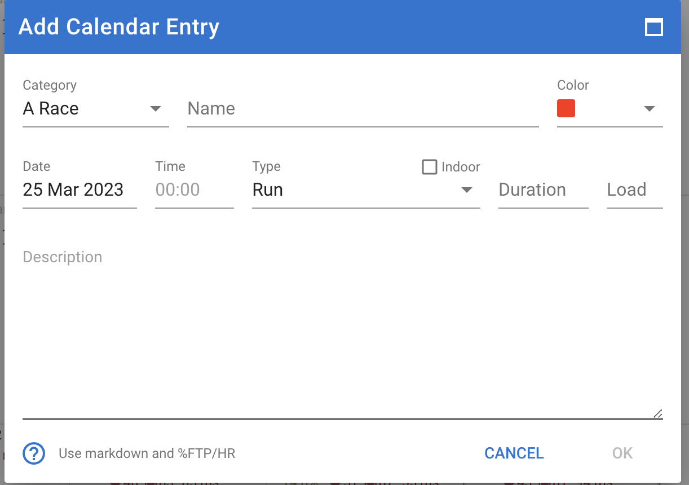
Task: Click the Run type value text
Action: [268, 190]
